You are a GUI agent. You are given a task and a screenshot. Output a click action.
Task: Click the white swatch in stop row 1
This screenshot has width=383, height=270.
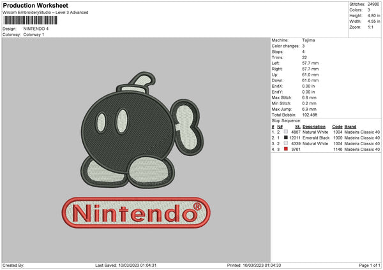point(286,132)
